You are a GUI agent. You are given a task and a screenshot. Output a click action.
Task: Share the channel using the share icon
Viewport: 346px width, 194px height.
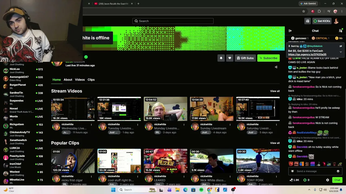[276, 67]
